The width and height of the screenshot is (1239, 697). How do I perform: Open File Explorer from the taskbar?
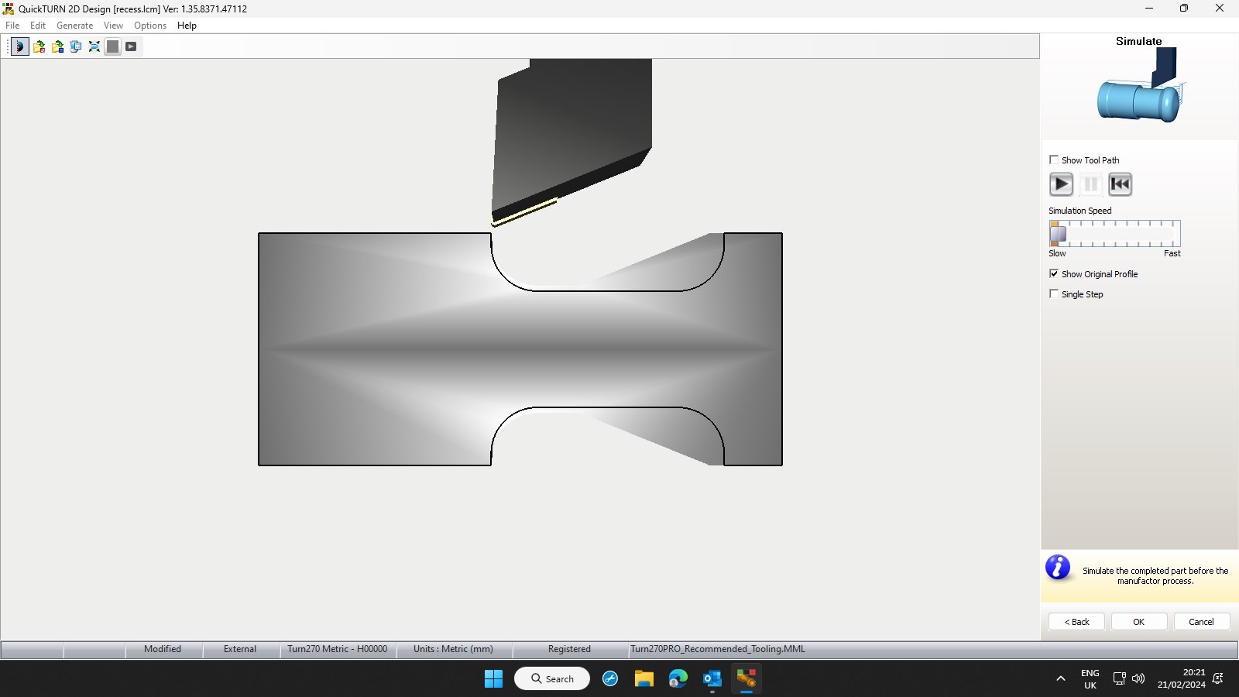[x=644, y=679]
